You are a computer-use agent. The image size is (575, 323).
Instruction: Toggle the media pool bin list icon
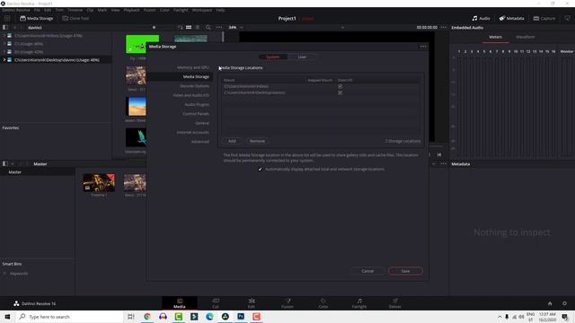5,163
